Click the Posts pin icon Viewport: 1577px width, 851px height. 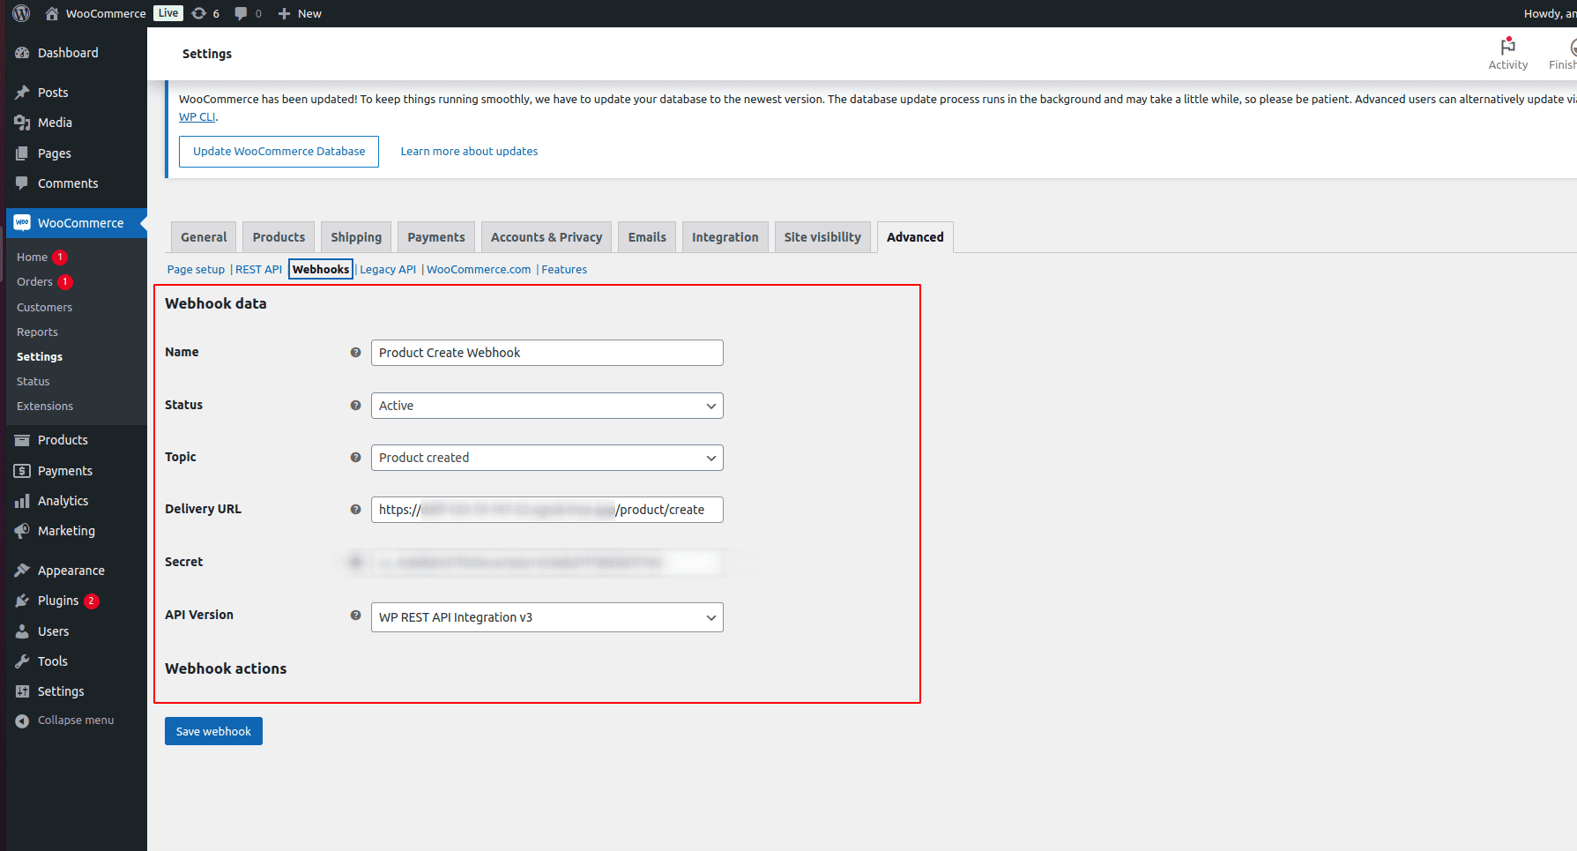[22, 93]
